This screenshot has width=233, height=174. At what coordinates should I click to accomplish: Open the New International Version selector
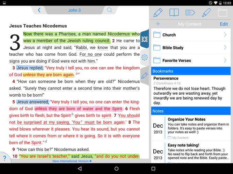[x=72, y=161]
